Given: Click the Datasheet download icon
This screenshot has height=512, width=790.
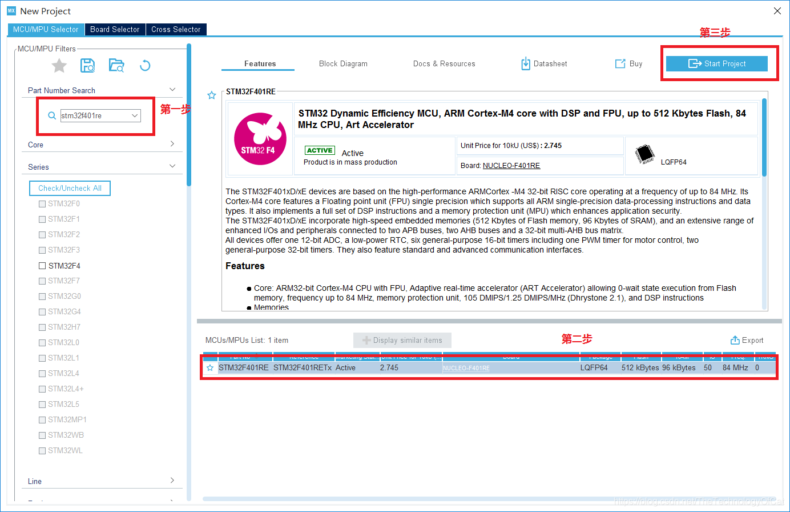Looking at the screenshot, I should coord(526,63).
